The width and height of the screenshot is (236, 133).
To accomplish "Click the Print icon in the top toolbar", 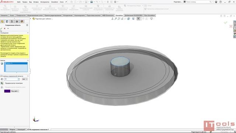I will [91, 2].
